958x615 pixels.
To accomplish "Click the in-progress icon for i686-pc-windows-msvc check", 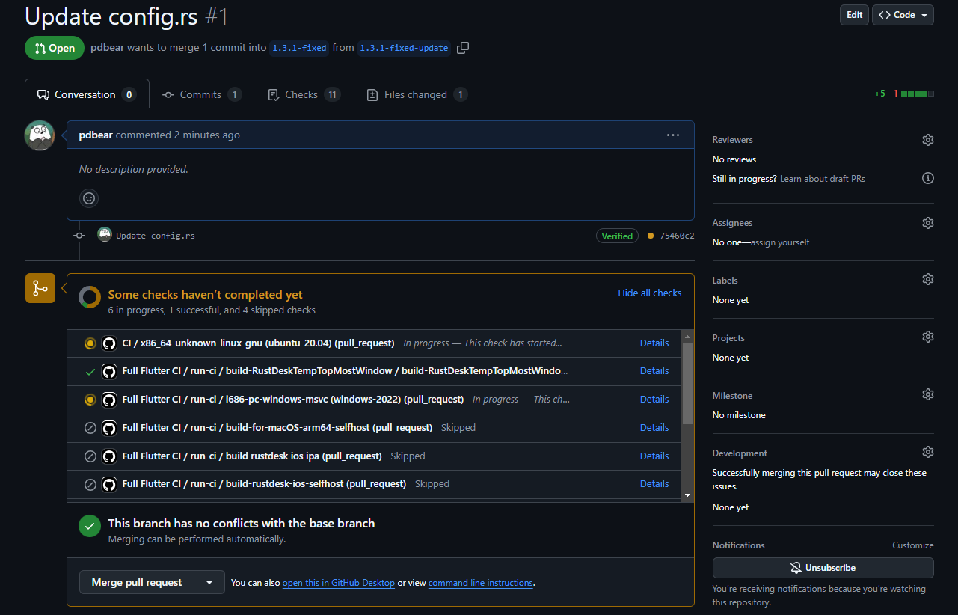I will [x=90, y=400].
